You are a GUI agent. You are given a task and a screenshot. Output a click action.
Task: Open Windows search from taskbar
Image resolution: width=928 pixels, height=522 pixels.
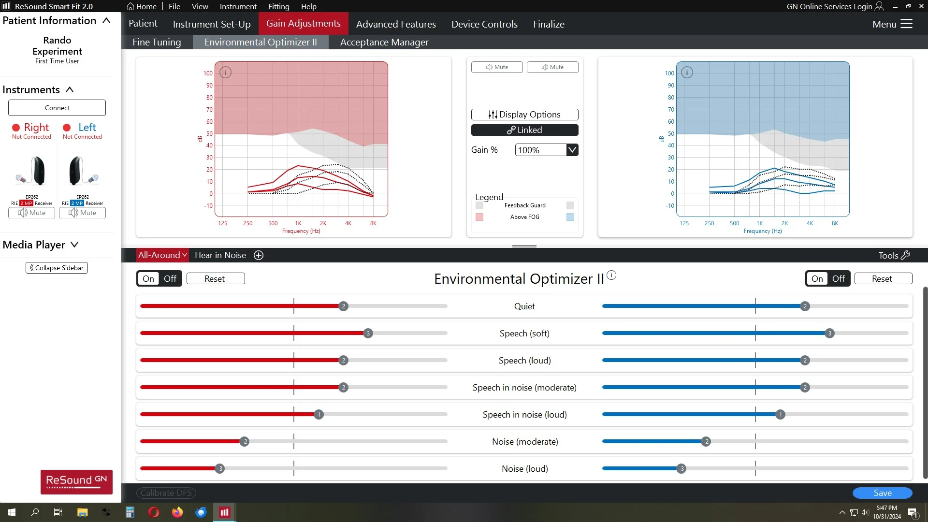pos(35,512)
